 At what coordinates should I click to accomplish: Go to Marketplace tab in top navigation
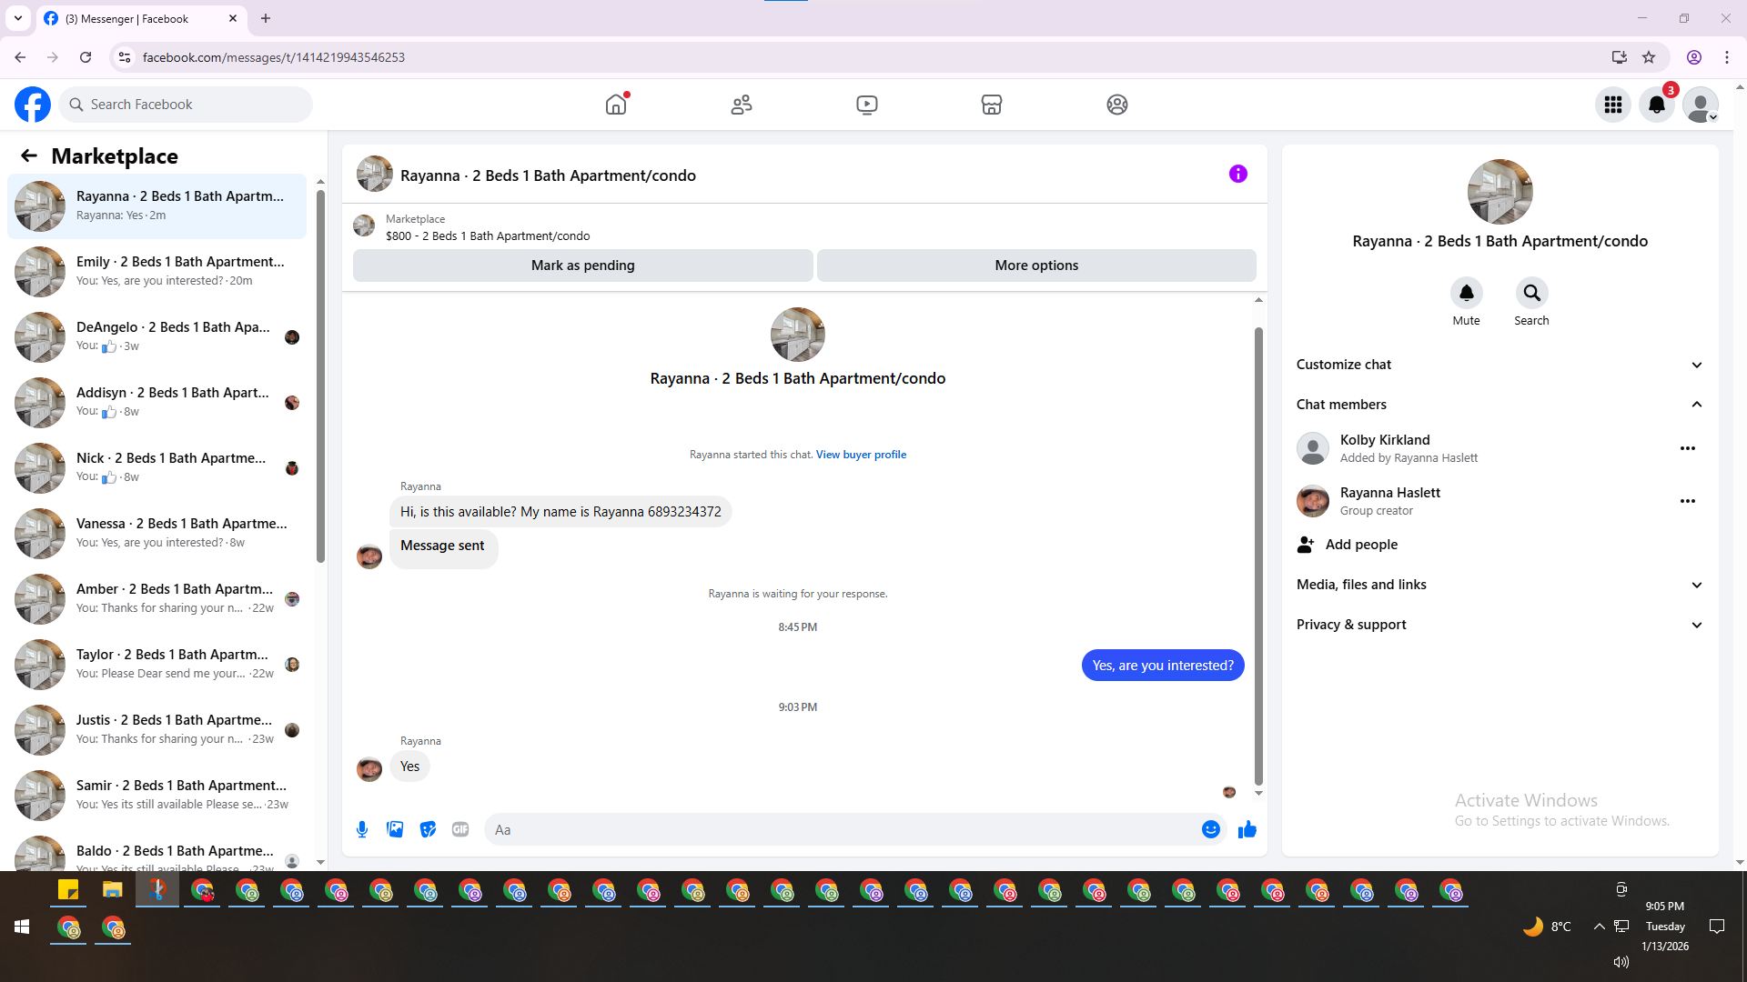click(991, 105)
